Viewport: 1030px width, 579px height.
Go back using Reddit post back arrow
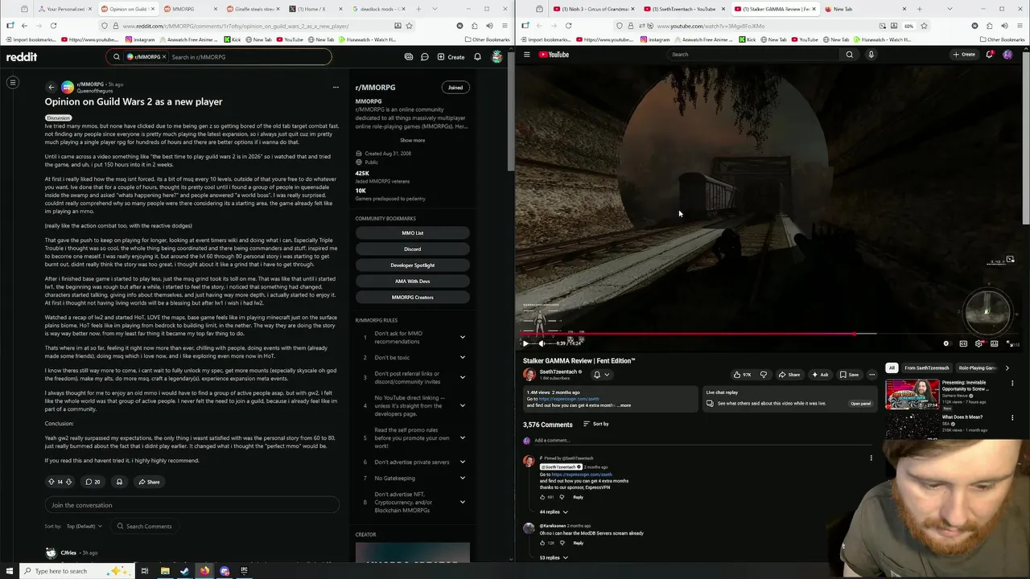click(x=51, y=87)
